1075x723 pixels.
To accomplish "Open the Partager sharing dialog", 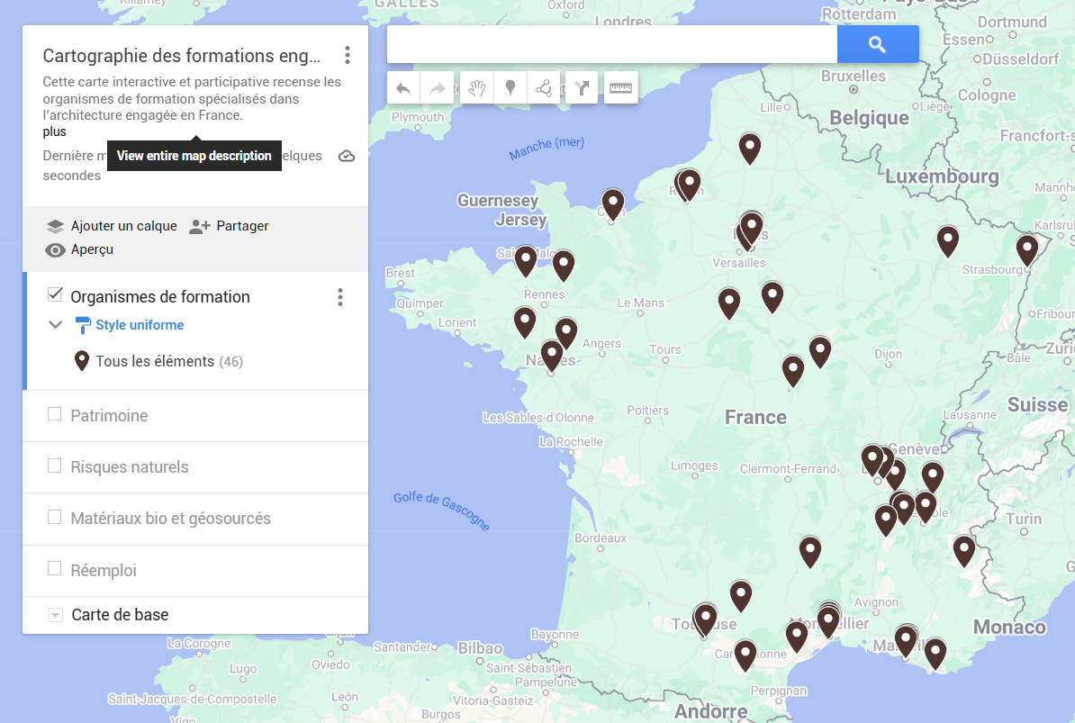I will coord(229,226).
